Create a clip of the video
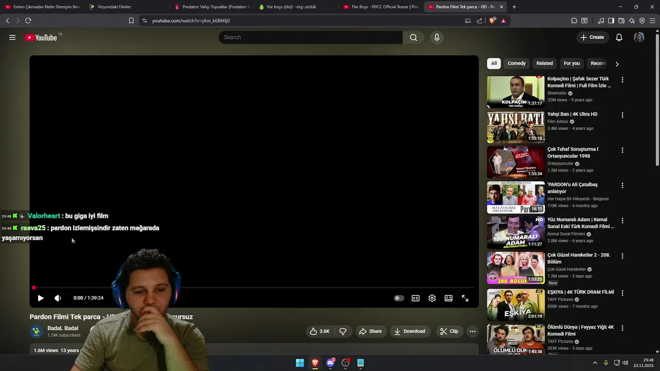 click(449, 331)
